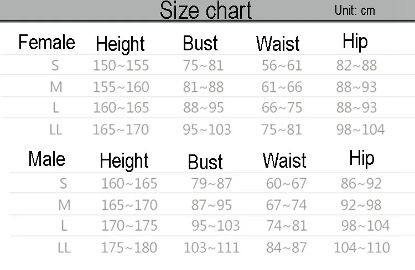Select Female size S height 150~155

coord(121,65)
